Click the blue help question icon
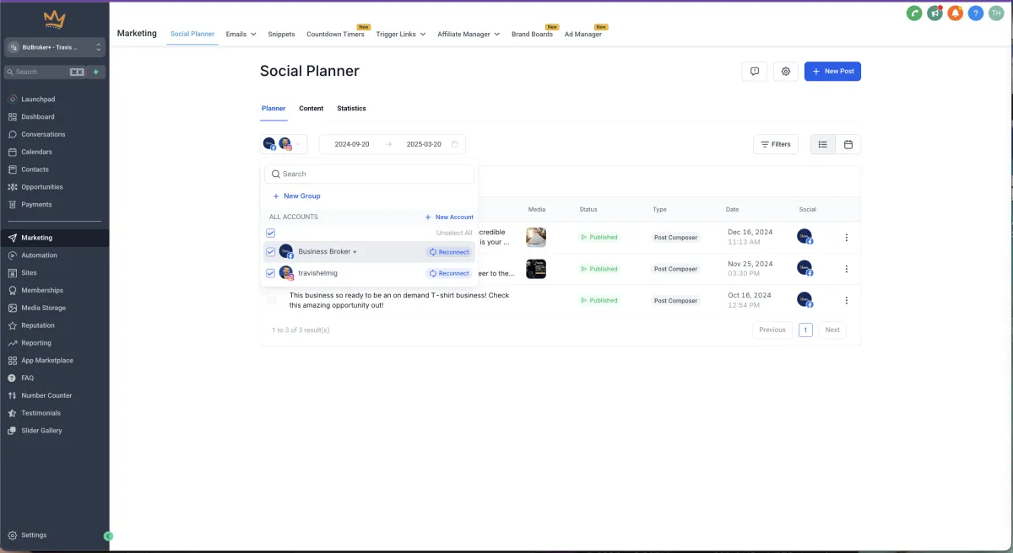Screen dimensions: 1013x553 pyautogui.click(x=976, y=13)
